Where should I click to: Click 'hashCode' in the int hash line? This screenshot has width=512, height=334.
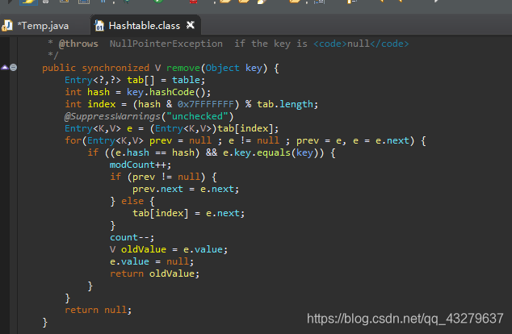pyautogui.click(x=172, y=92)
